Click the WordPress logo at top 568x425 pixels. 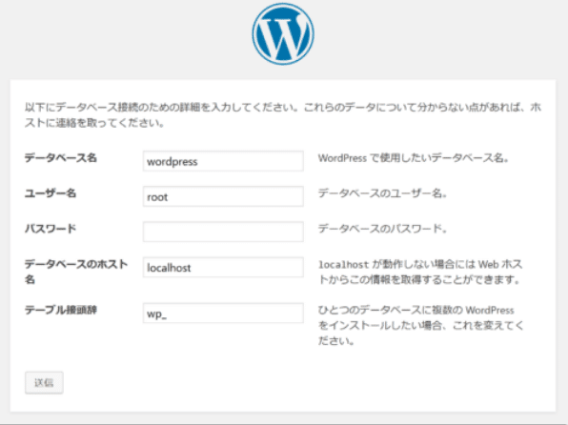coord(283,34)
